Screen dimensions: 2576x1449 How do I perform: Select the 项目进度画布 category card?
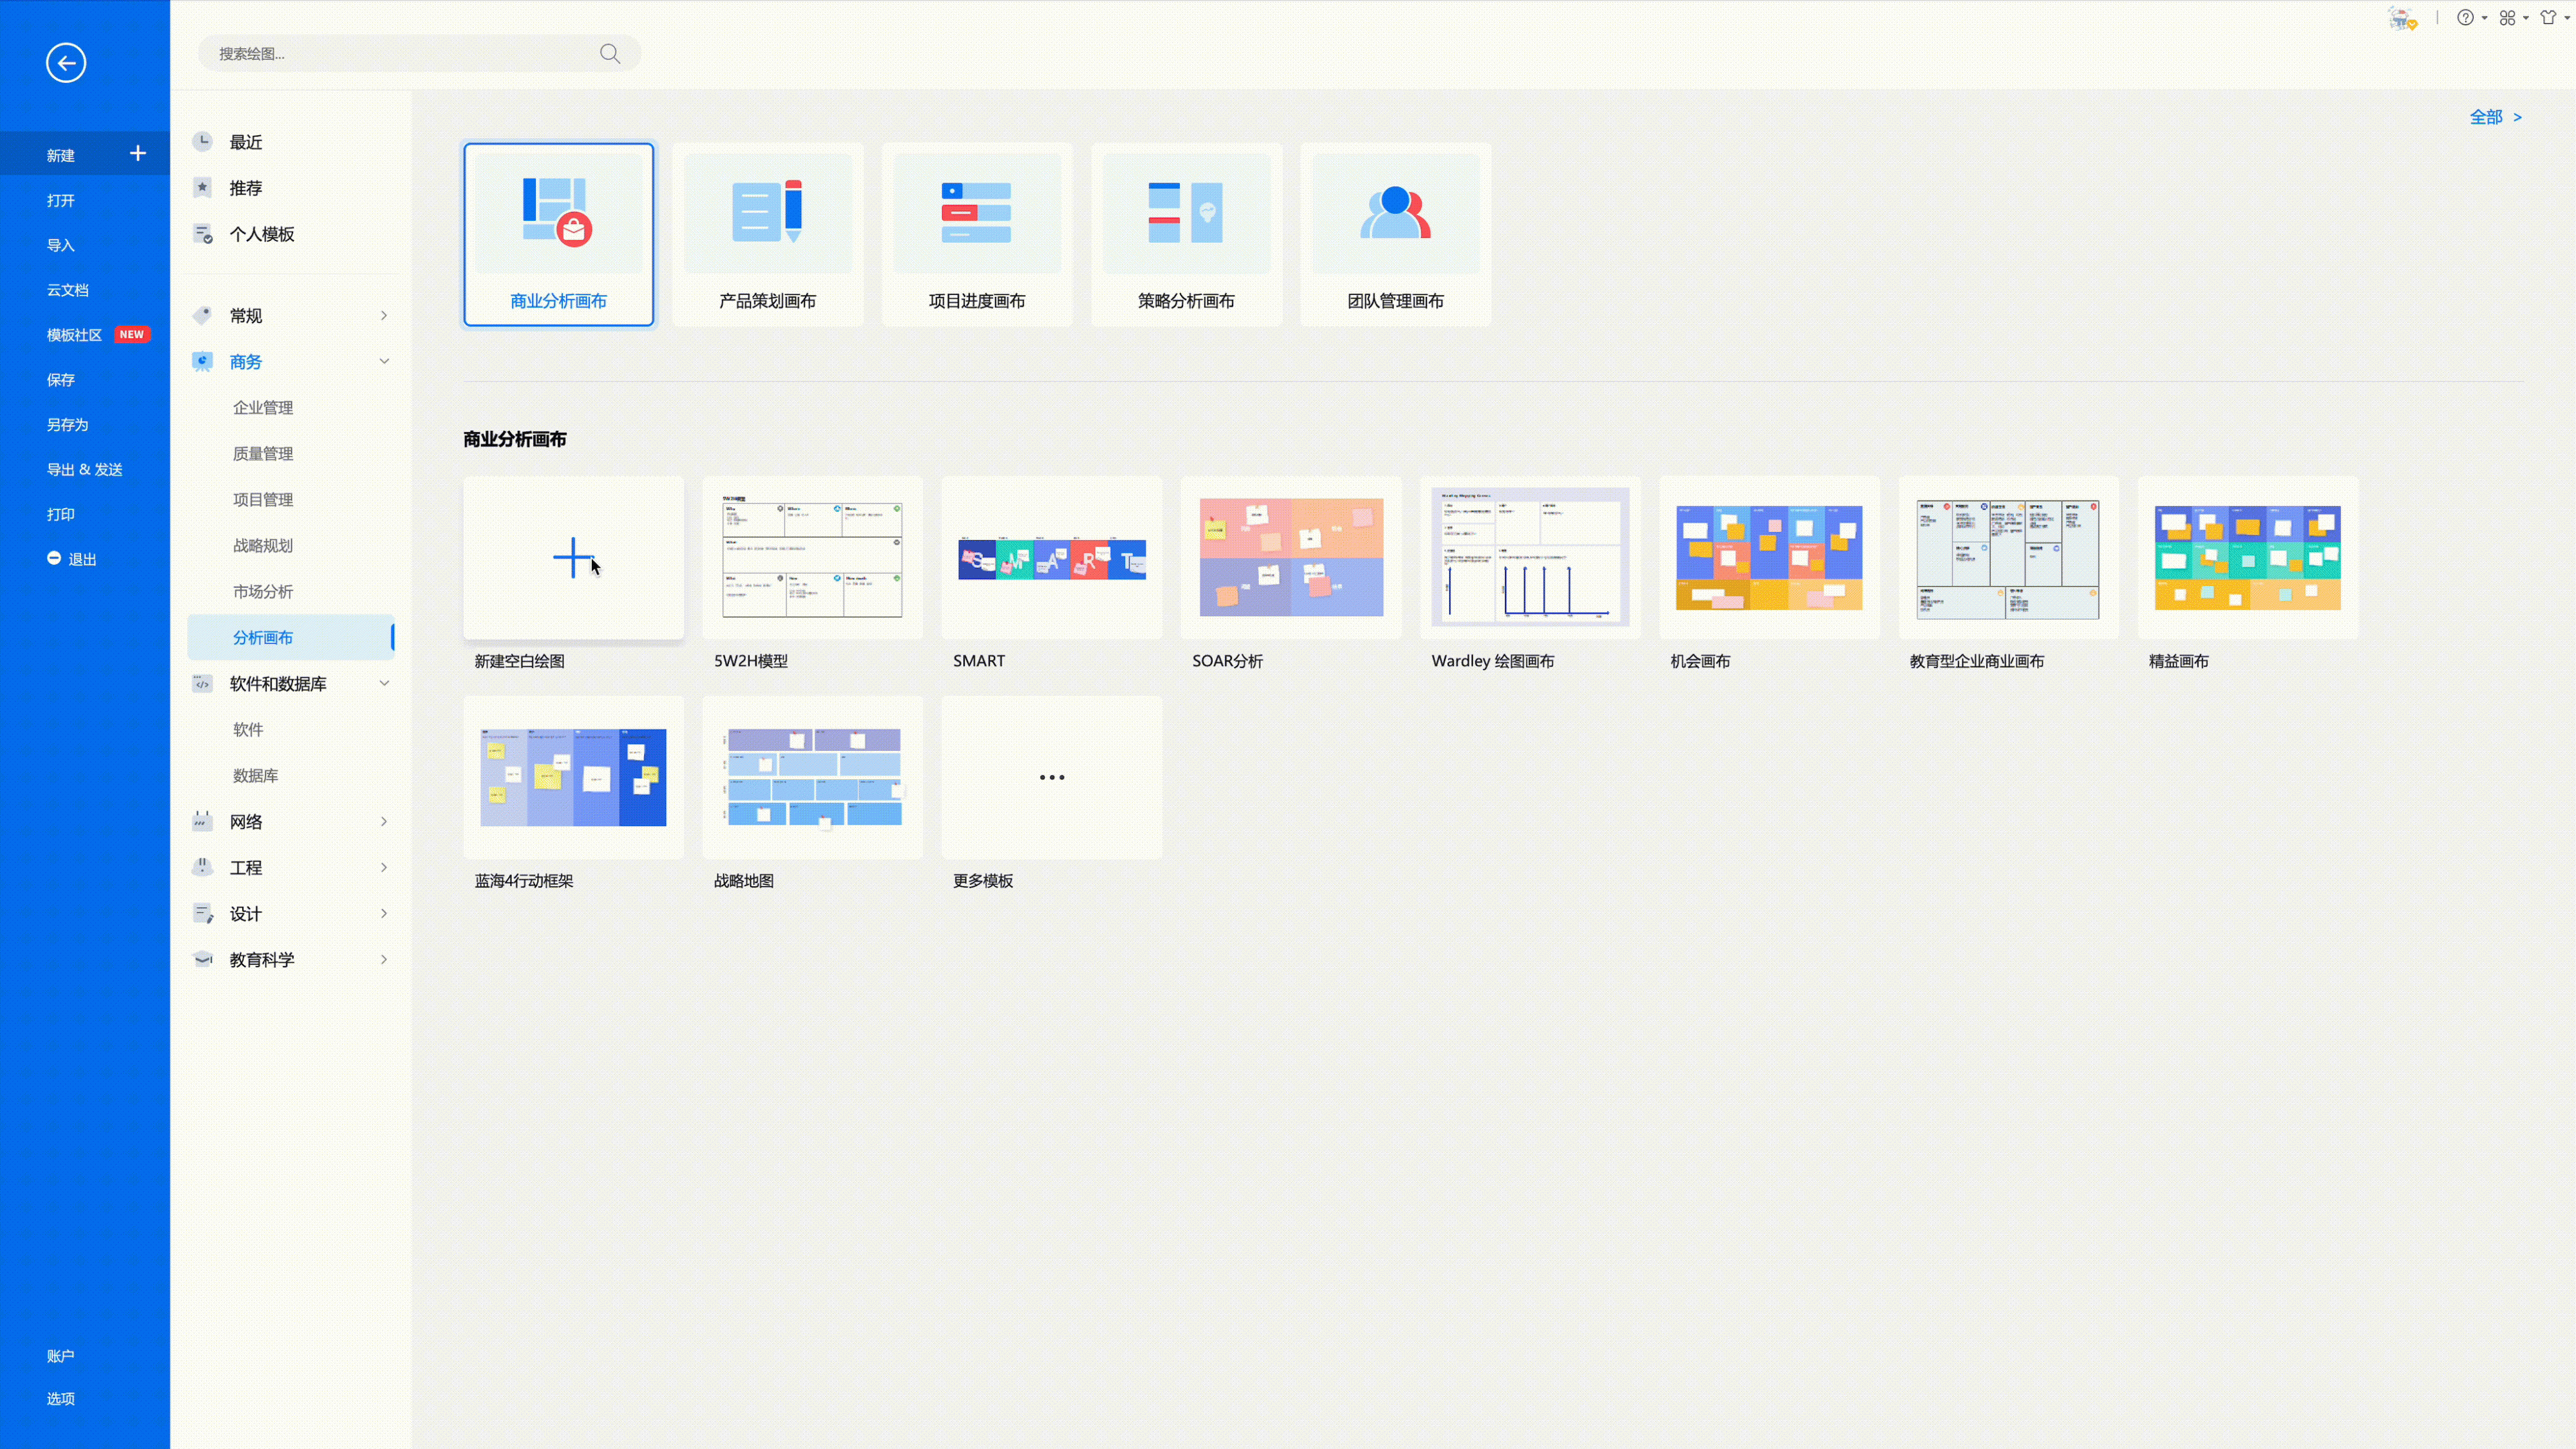977,234
